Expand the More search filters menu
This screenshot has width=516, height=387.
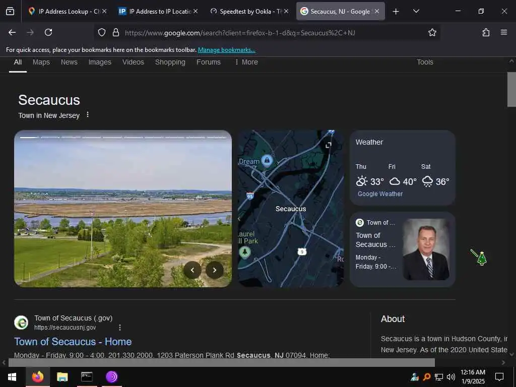(x=246, y=62)
